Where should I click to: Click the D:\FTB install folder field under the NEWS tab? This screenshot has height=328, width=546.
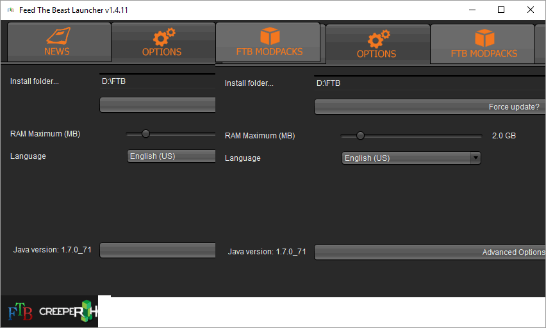[157, 81]
